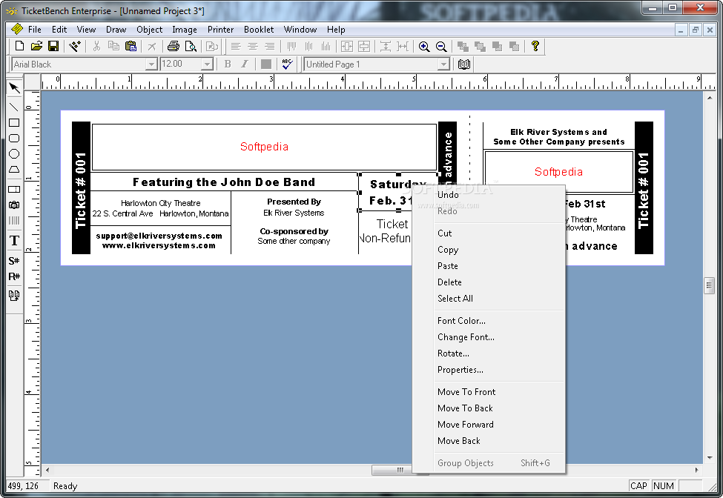Click the align center text icon
This screenshot has height=498, width=723.
tap(253, 47)
